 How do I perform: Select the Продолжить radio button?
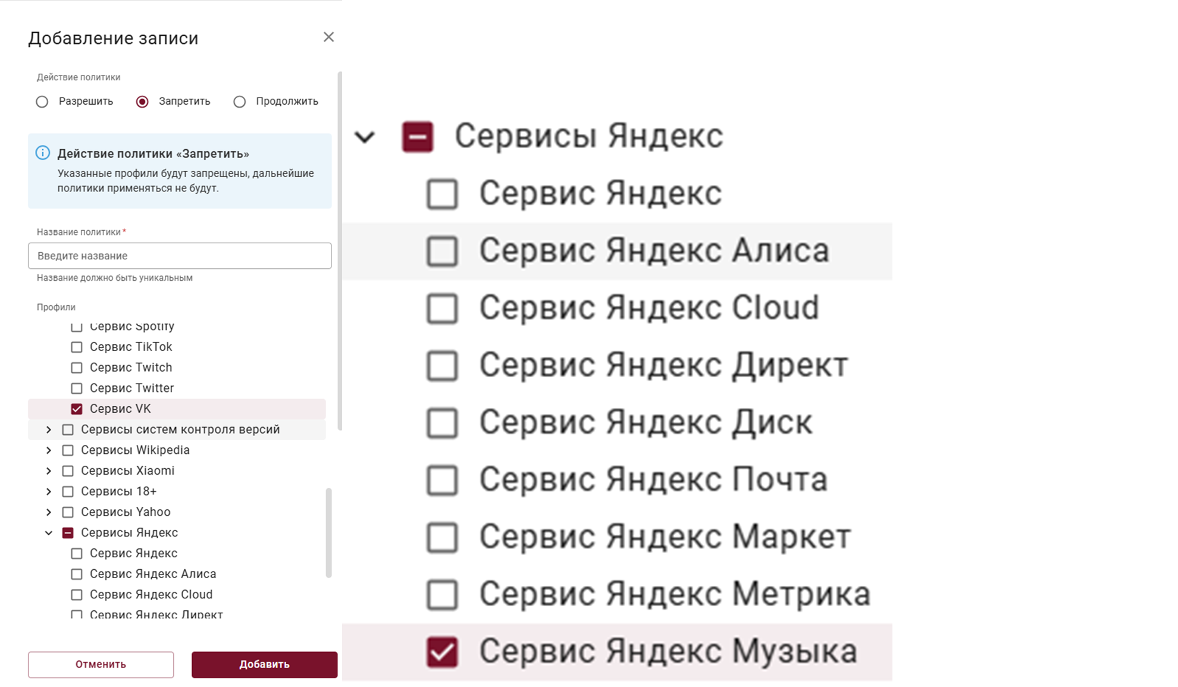(x=239, y=102)
